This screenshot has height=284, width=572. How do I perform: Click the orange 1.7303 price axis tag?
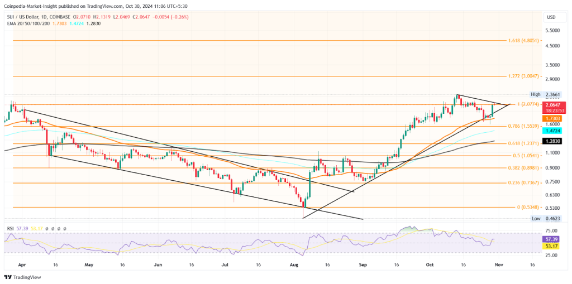(x=552, y=118)
